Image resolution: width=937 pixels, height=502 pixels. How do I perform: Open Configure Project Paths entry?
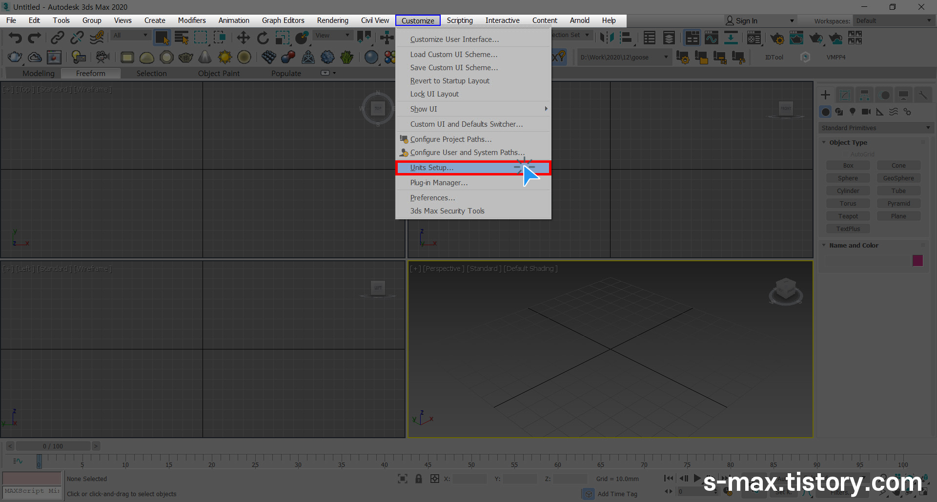click(473, 139)
